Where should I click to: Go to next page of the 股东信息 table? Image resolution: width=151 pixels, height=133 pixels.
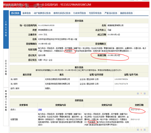click(144, 93)
